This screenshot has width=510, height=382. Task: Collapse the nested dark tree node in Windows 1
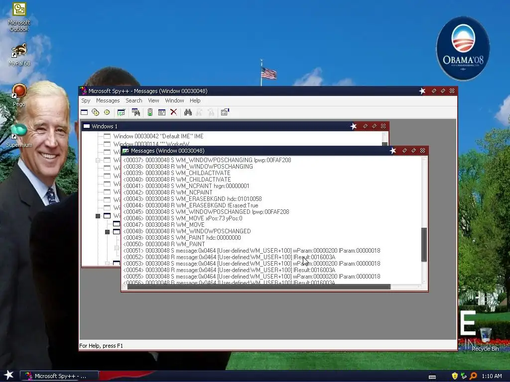[108, 232]
